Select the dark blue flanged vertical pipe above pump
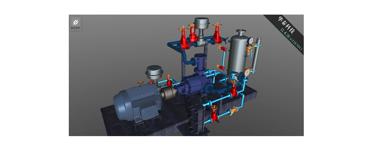 click(x=199, y=63)
